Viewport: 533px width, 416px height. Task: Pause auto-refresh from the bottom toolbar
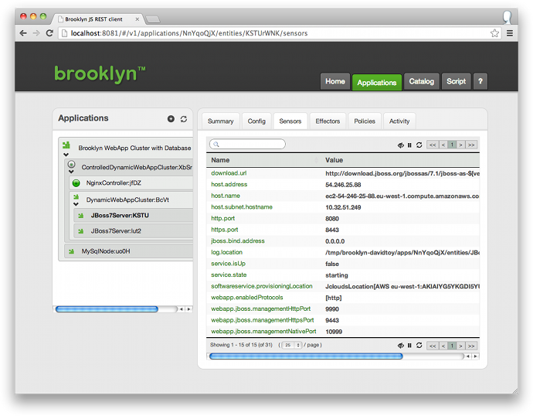(409, 345)
